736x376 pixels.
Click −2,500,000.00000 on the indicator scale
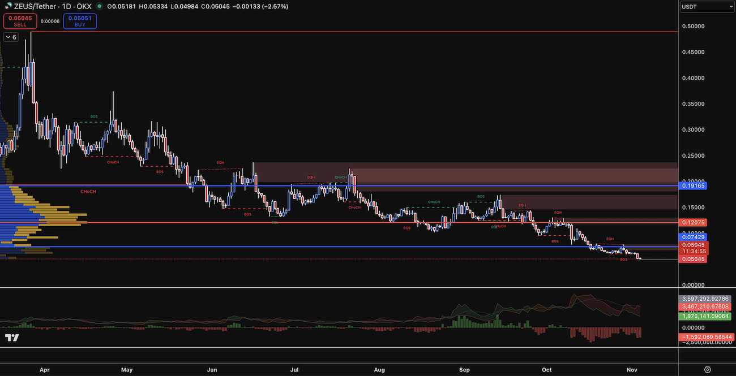coord(707,342)
